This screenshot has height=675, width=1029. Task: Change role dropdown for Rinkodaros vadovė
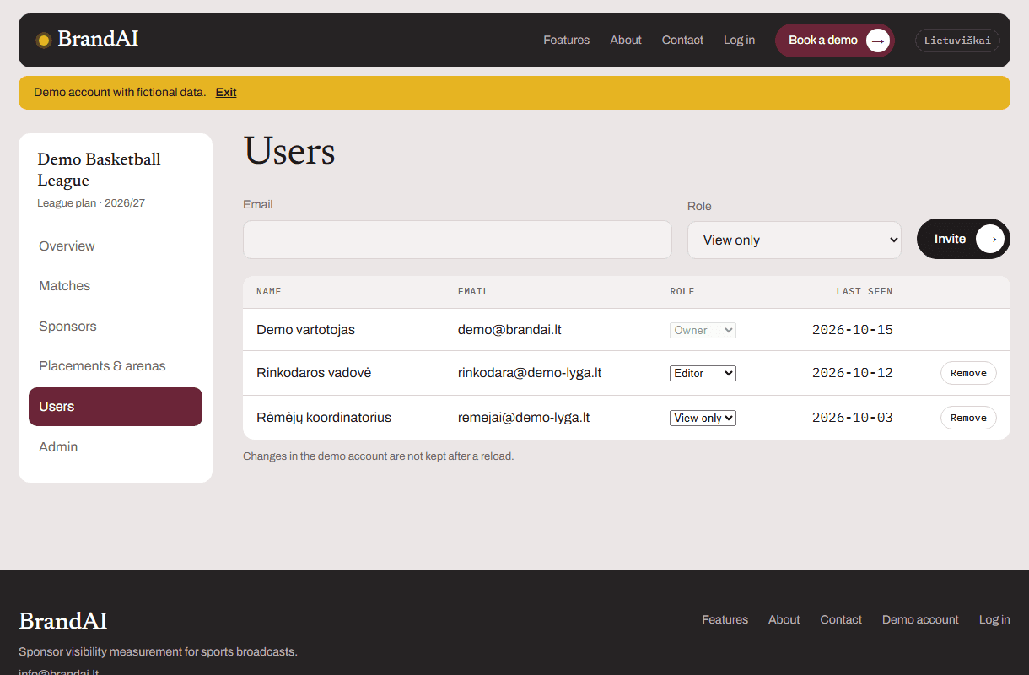tap(703, 373)
